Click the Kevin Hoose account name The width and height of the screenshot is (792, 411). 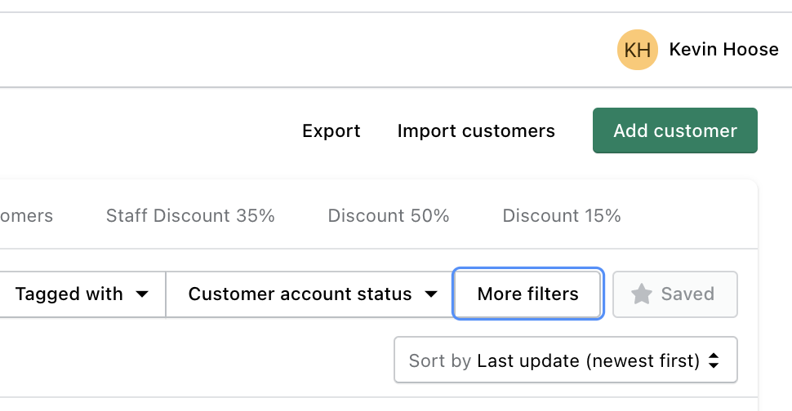tap(723, 50)
